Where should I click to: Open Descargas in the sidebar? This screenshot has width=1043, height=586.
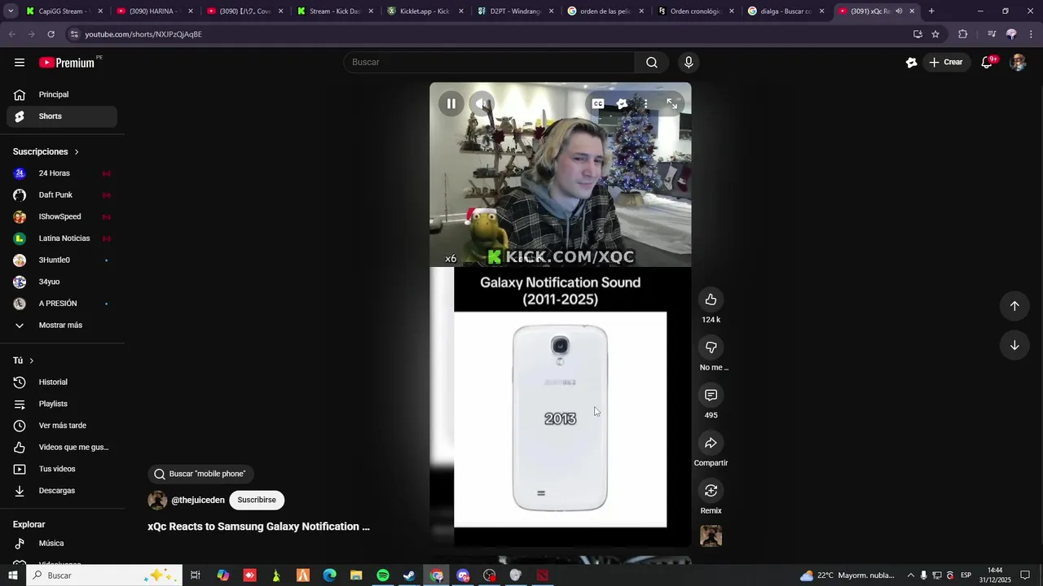pyautogui.click(x=62, y=491)
